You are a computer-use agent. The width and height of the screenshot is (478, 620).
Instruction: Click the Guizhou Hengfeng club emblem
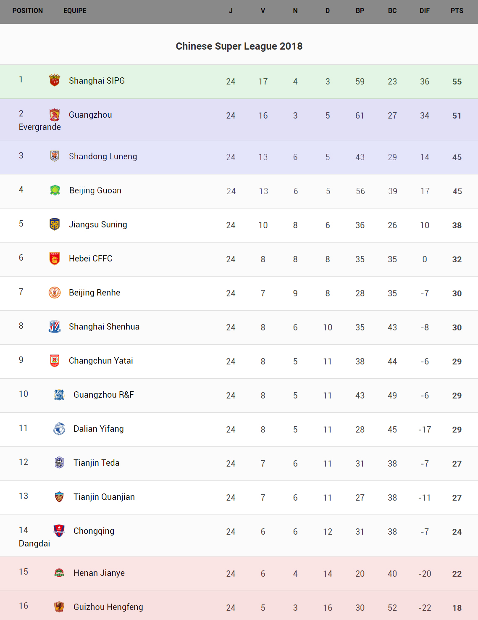pyautogui.click(x=59, y=607)
